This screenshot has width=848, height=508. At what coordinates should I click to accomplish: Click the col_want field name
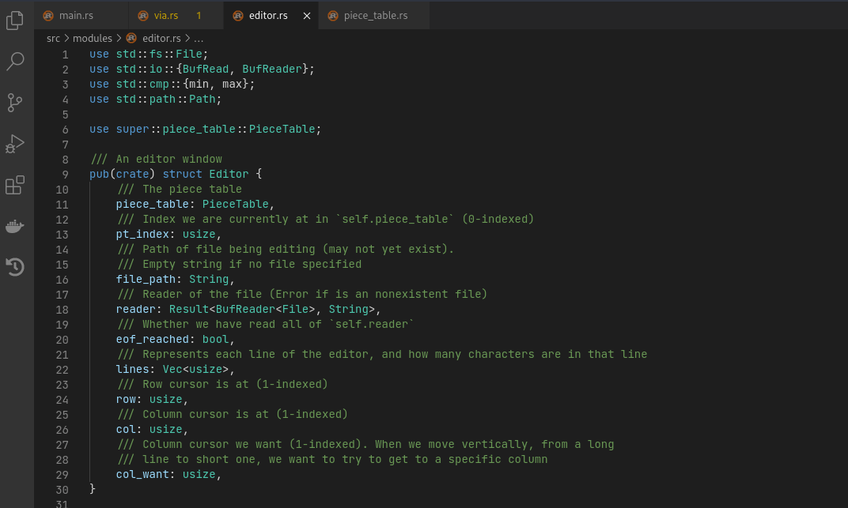[x=142, y=474]
